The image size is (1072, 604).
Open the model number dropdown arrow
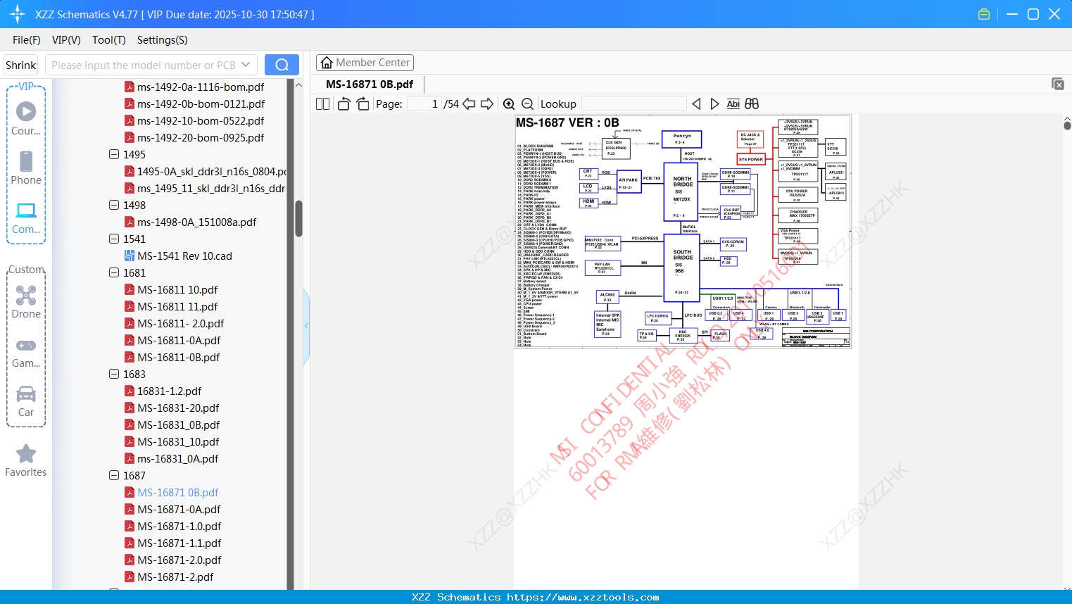point(246,65)
